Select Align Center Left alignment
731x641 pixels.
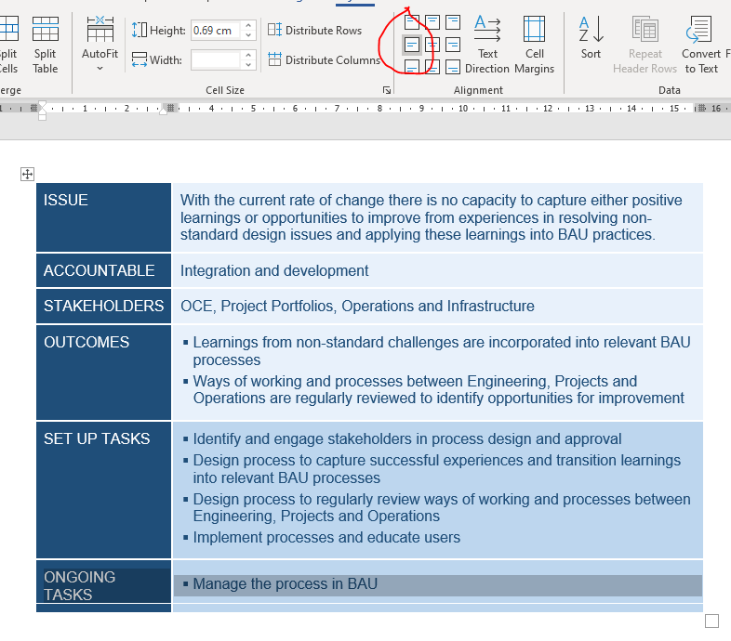pos(412,46)
